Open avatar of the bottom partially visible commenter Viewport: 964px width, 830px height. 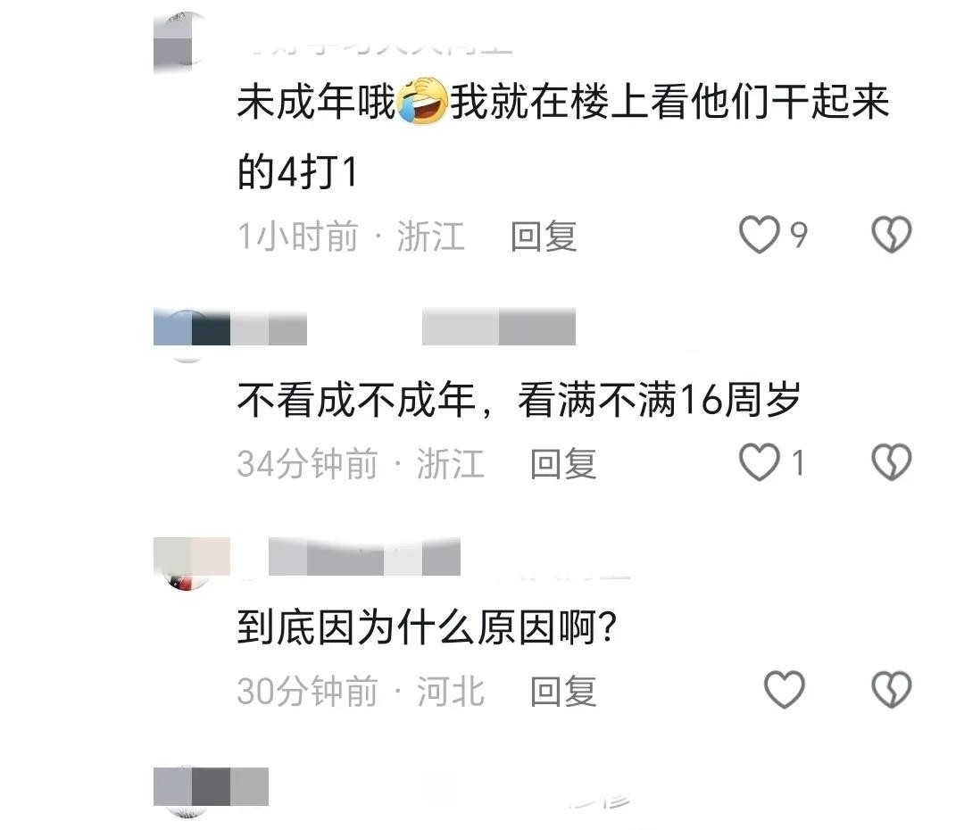[x=187, y=792]
